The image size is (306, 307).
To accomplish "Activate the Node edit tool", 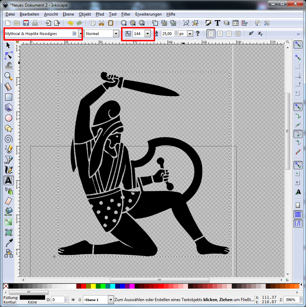I will click(9, 56).
